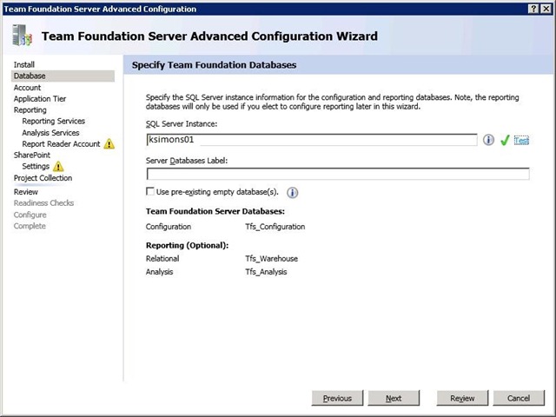556x417 pixels.
Task: Click the Team Foundation Server Databases heading
Action: [x=215, y=211]
